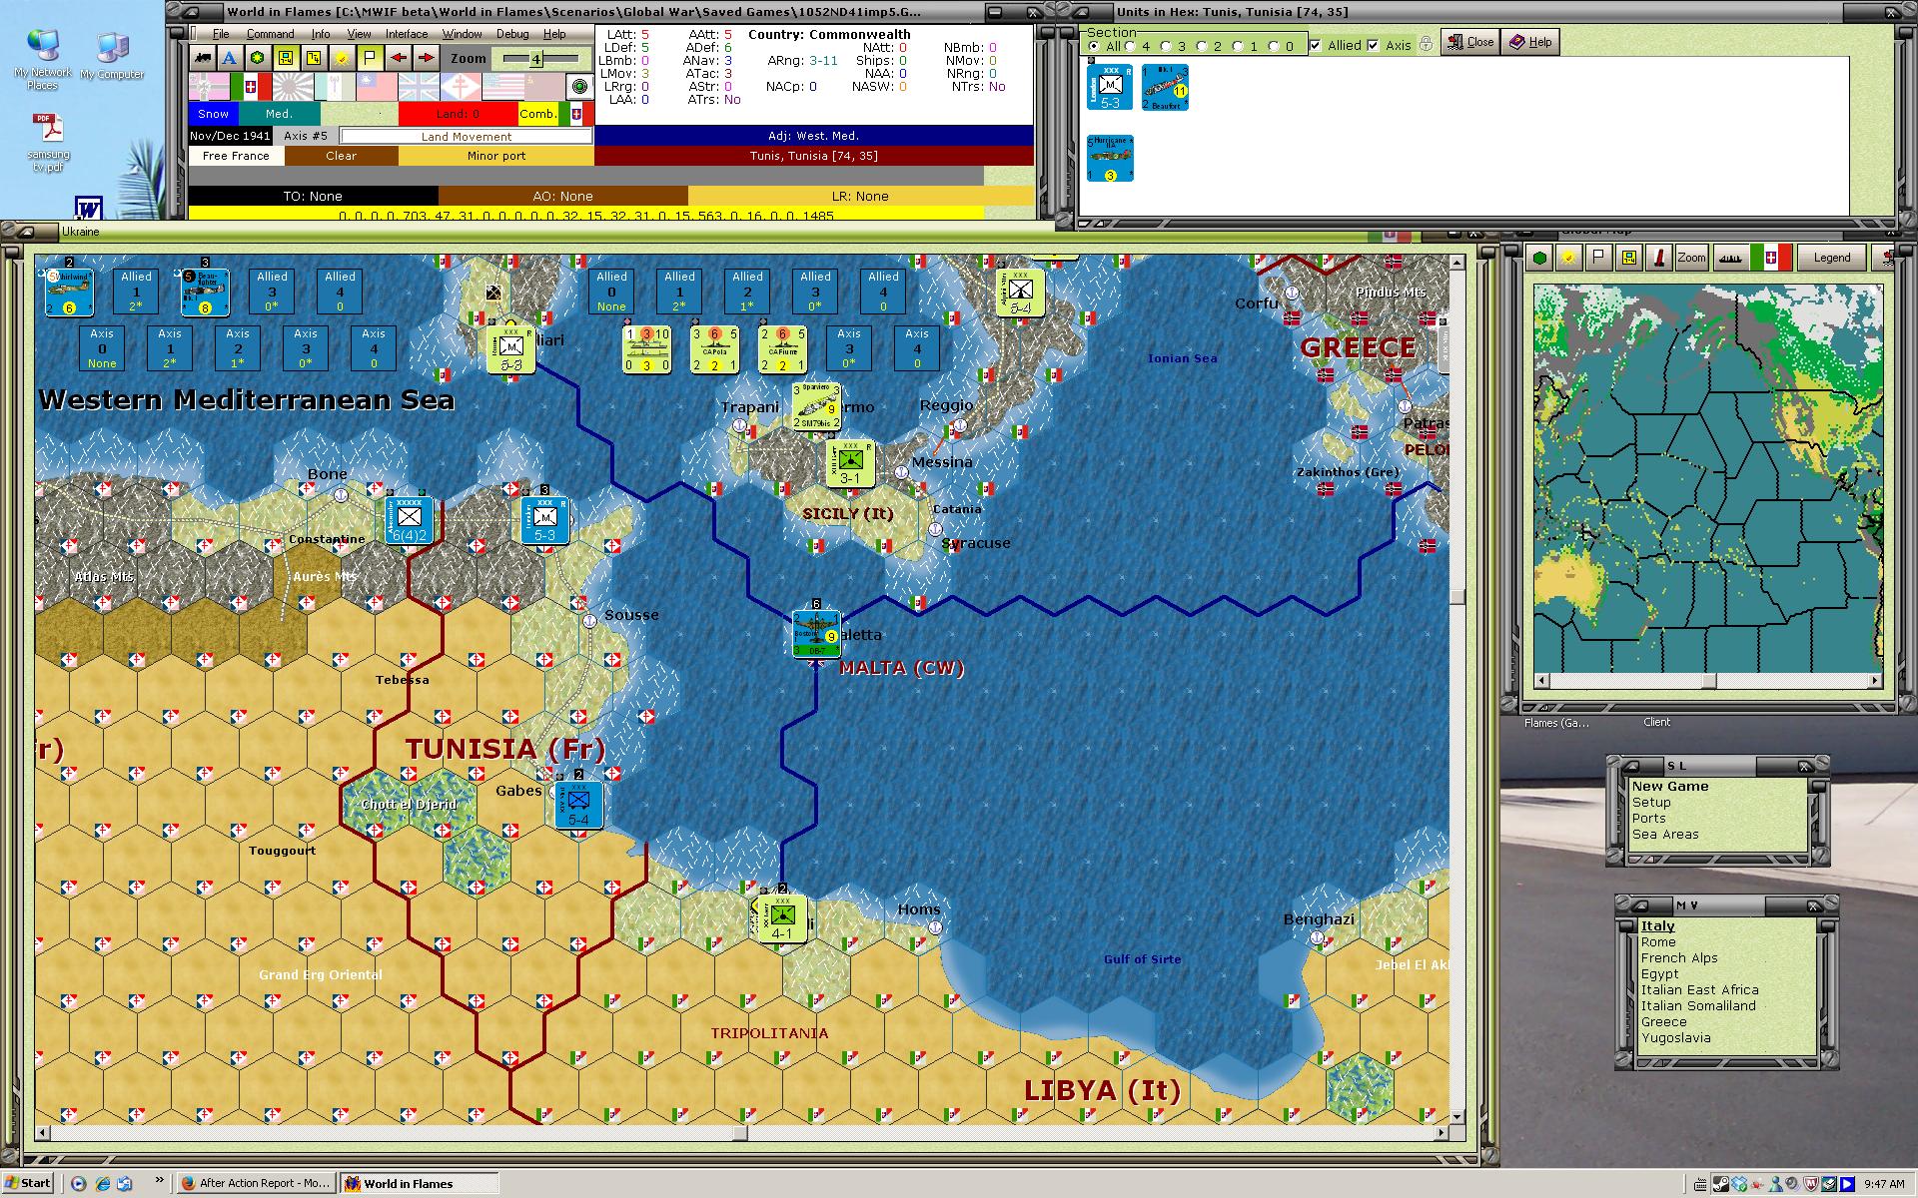The width and height of the screenshot is (1918, 1198).
Task: Click flag icon in Global Map toolbar
Action: (x=1599, y=258)
